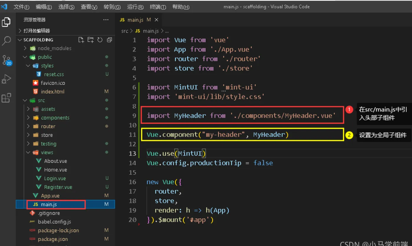Open the 终端(T) menu
Screen dimensions: 412x246
(158, 7)
